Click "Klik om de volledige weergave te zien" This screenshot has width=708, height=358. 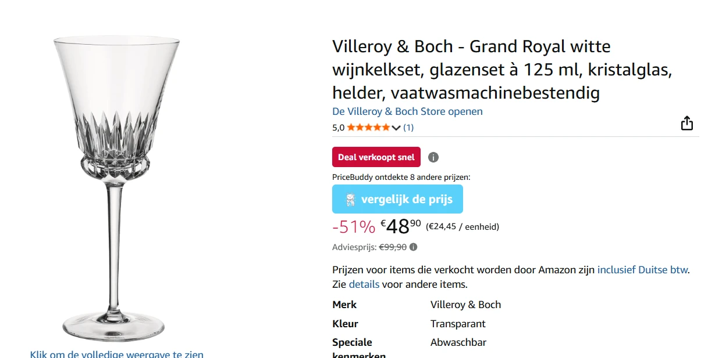pyautogui.click(x=117, y=354)
